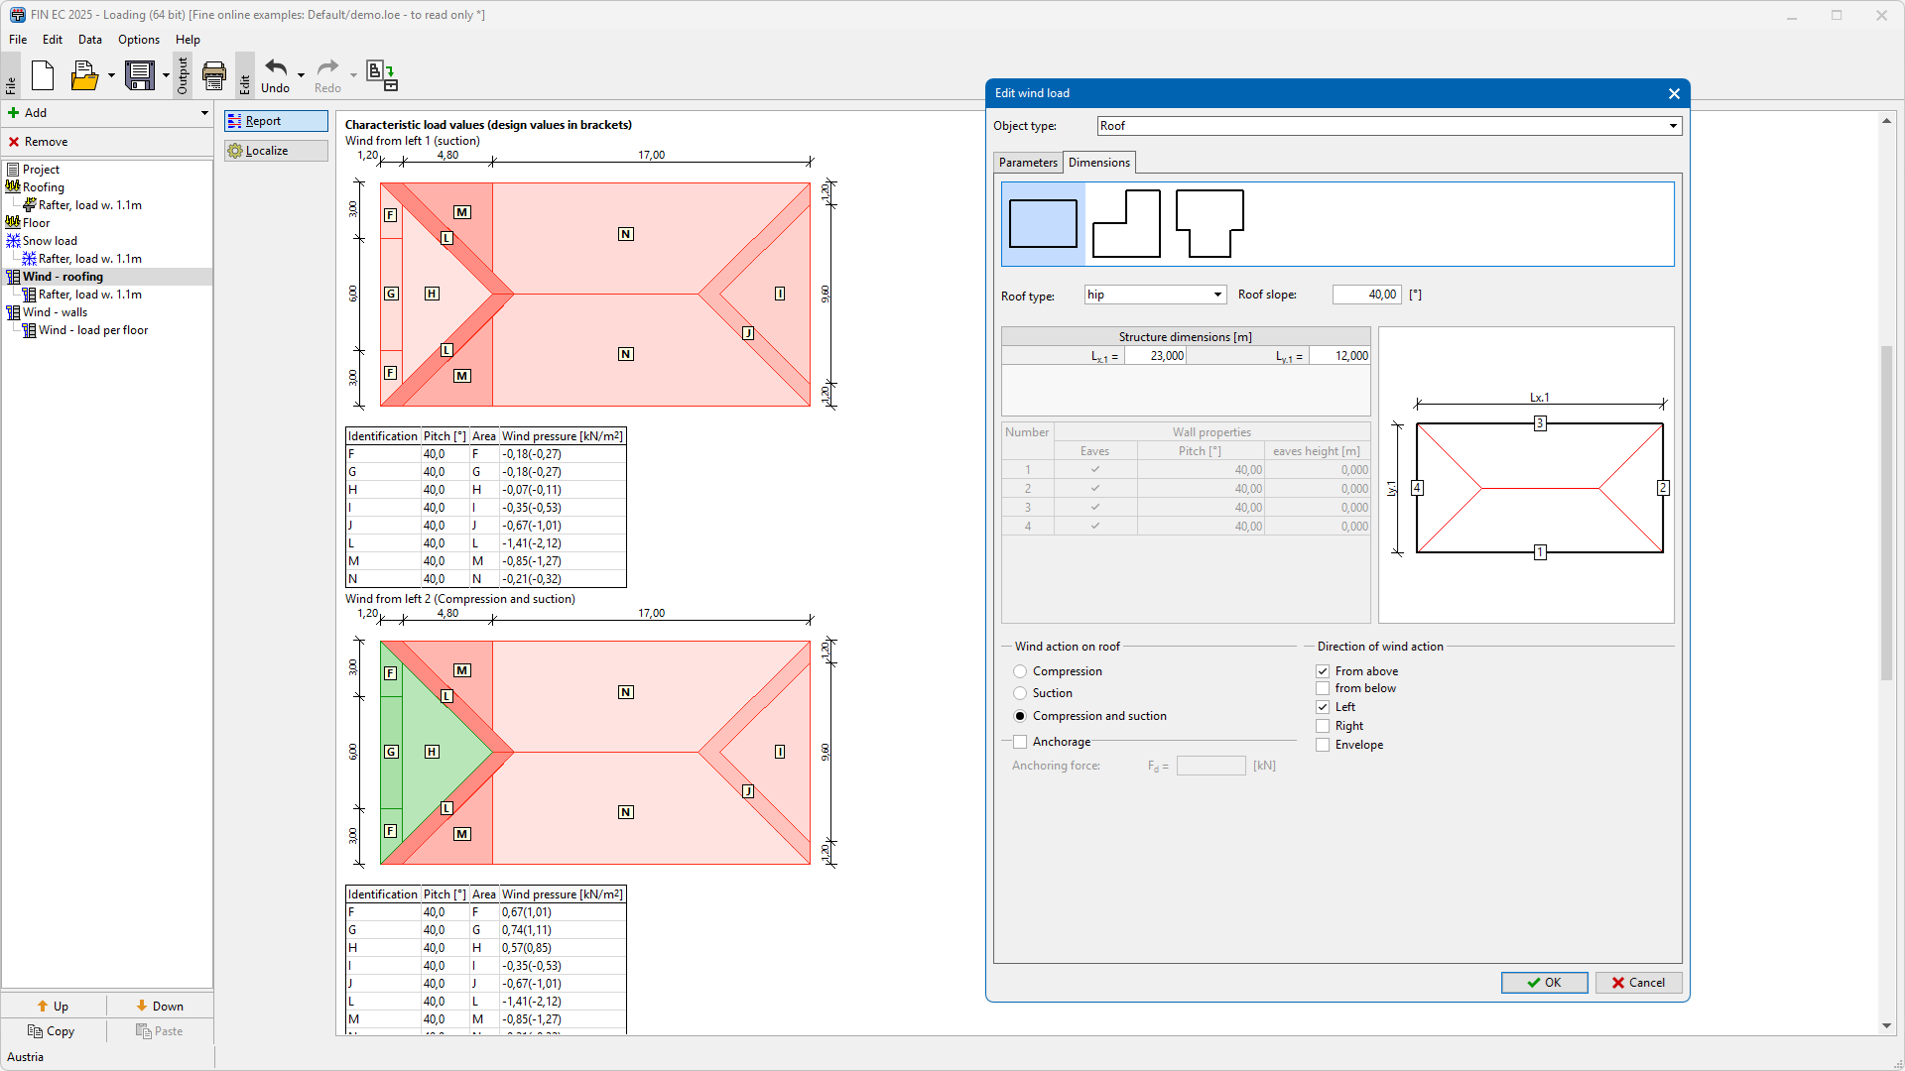The image size is (1905, 1071).
Task: Click the Print icon in toolbar
Action: point(214,75)
